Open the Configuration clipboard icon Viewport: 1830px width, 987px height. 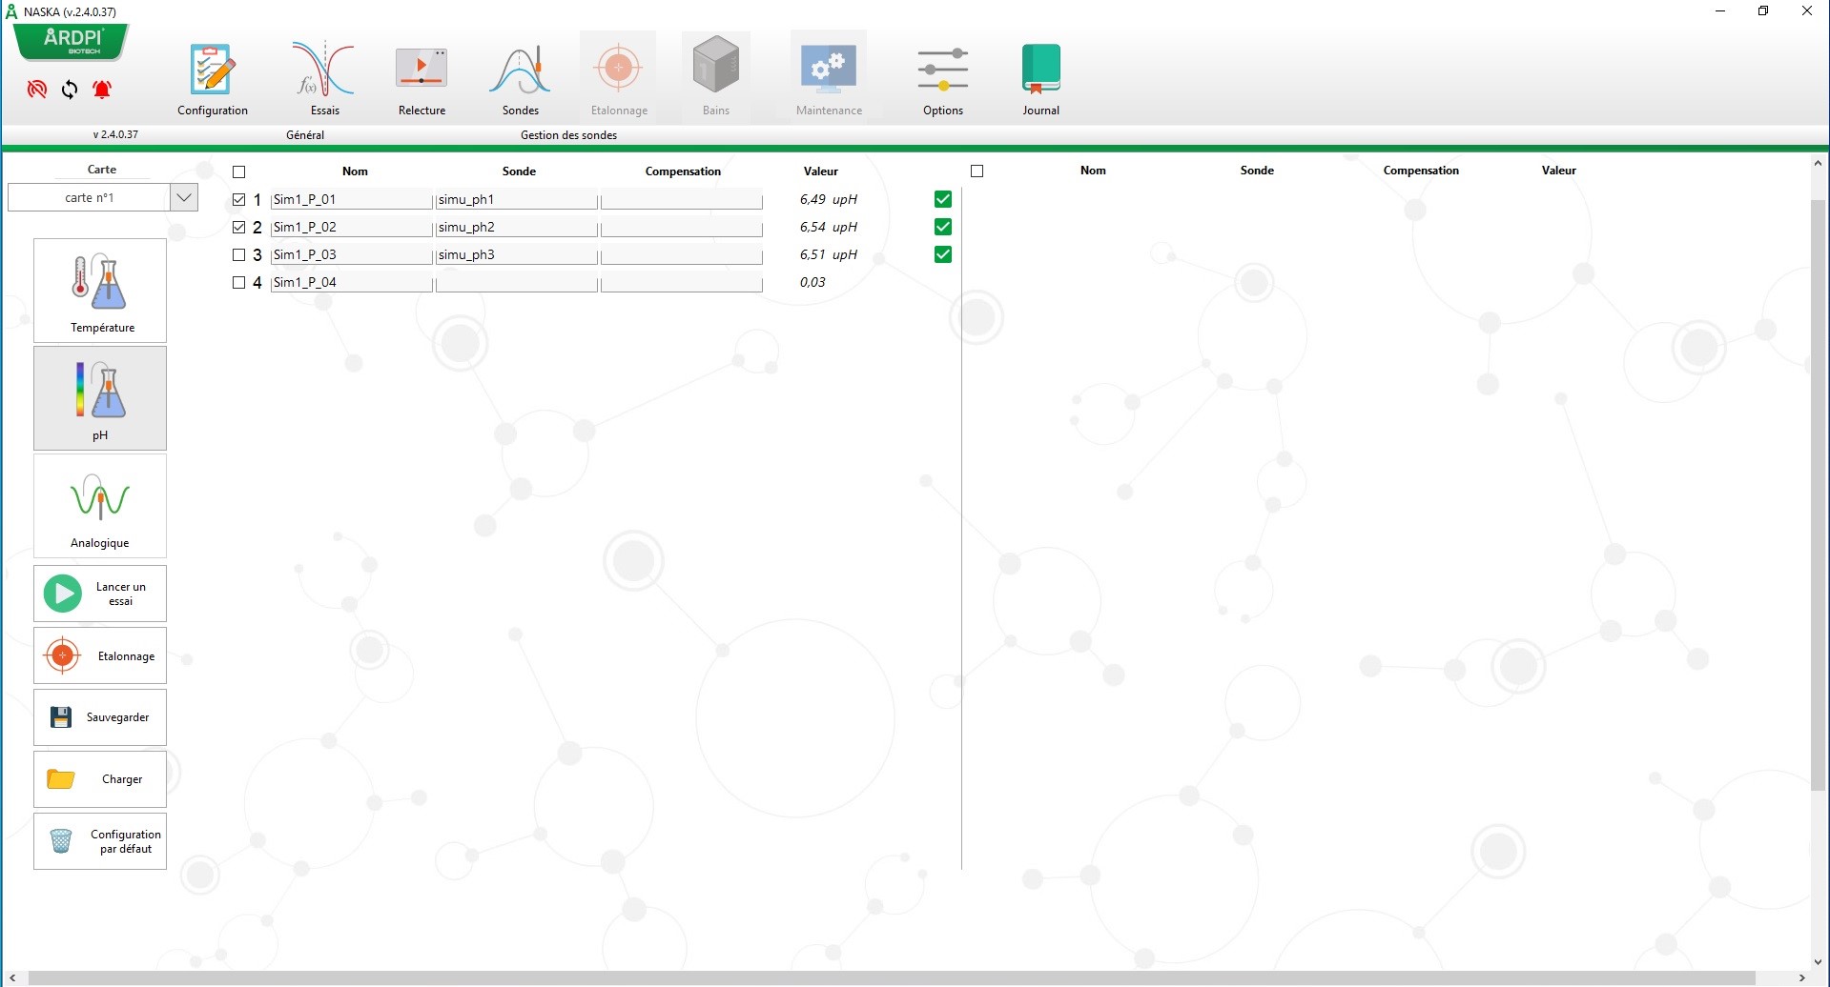[x=212, y=70]
